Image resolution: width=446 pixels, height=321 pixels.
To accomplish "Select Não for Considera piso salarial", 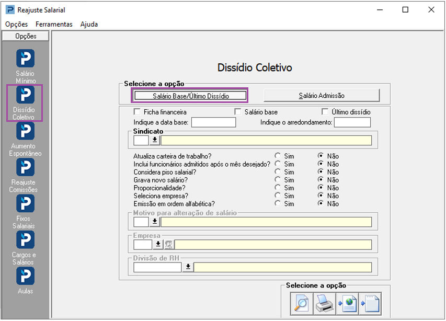I will 321,171.
